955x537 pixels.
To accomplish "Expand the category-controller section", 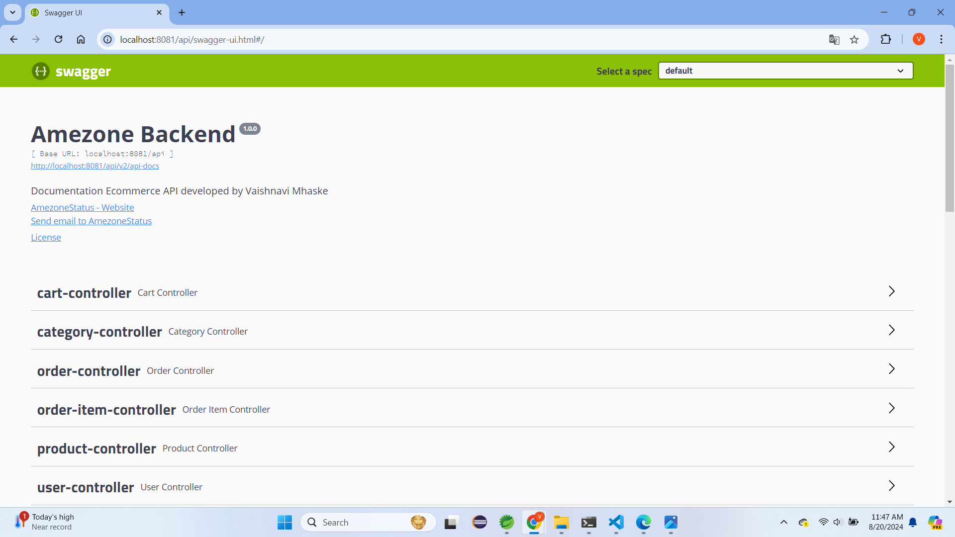I will (x=99, y=332).
